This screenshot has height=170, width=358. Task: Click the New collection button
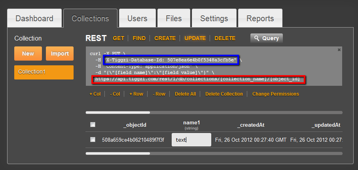(x=28, y=54)
